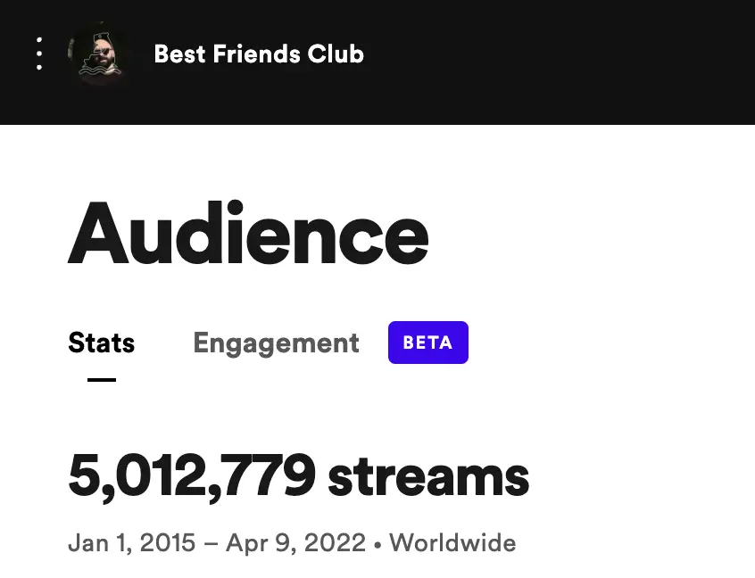The height and width of the screenshot is (578, 755).
Task: Click the Best Friends Club avatar image
Action: (x=99, y=54)
